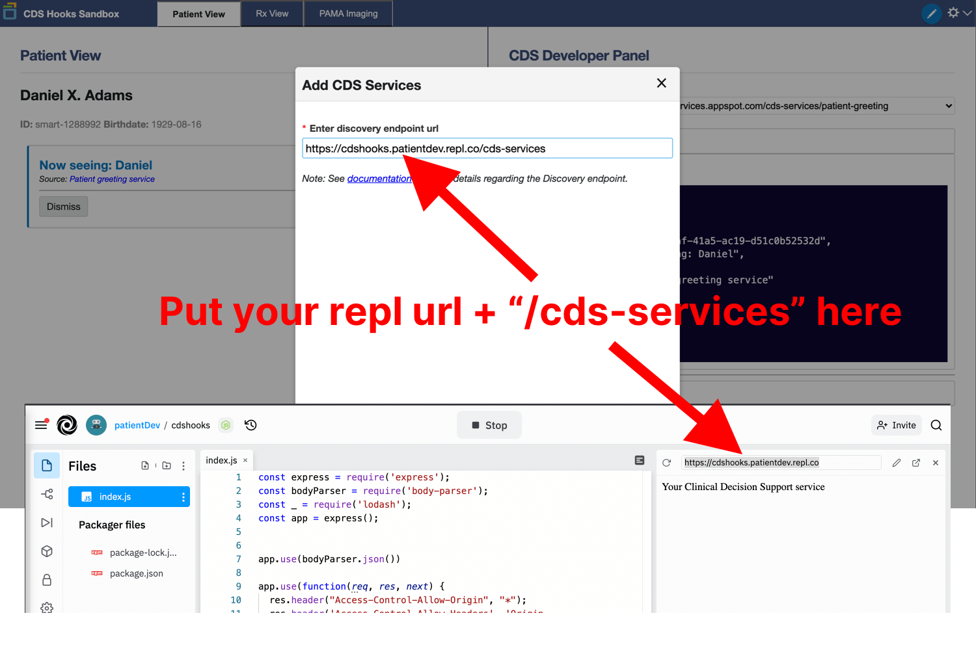
Task: Open the documentation link in dialog note
Action: [x=379, y=179]
